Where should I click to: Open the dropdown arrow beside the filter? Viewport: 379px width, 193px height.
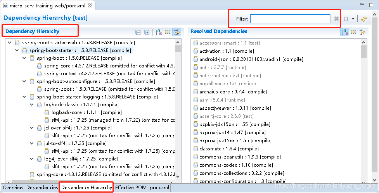pyautogui.click(x=353, y=19)
